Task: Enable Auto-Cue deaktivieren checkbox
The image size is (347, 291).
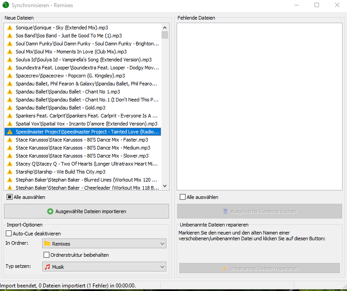Action: click(8, 234)
